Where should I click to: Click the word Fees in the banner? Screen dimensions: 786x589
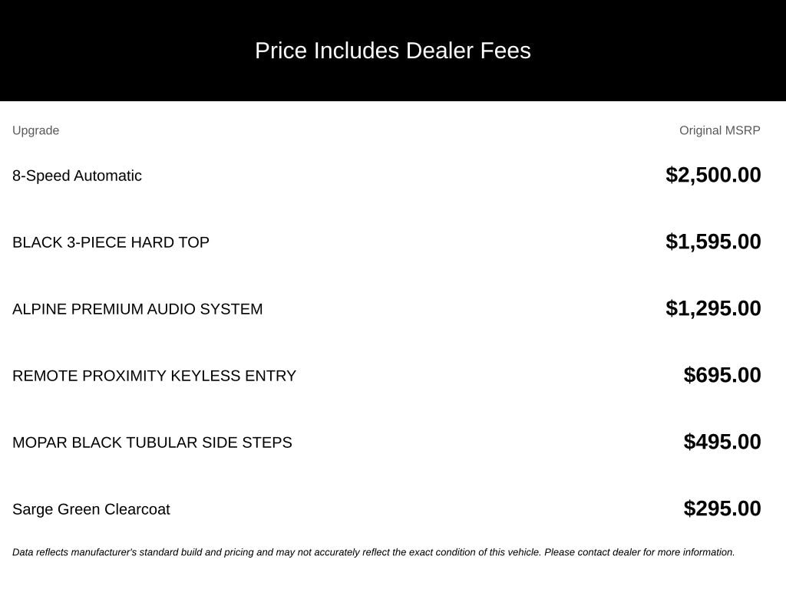[x=505, y=51]
